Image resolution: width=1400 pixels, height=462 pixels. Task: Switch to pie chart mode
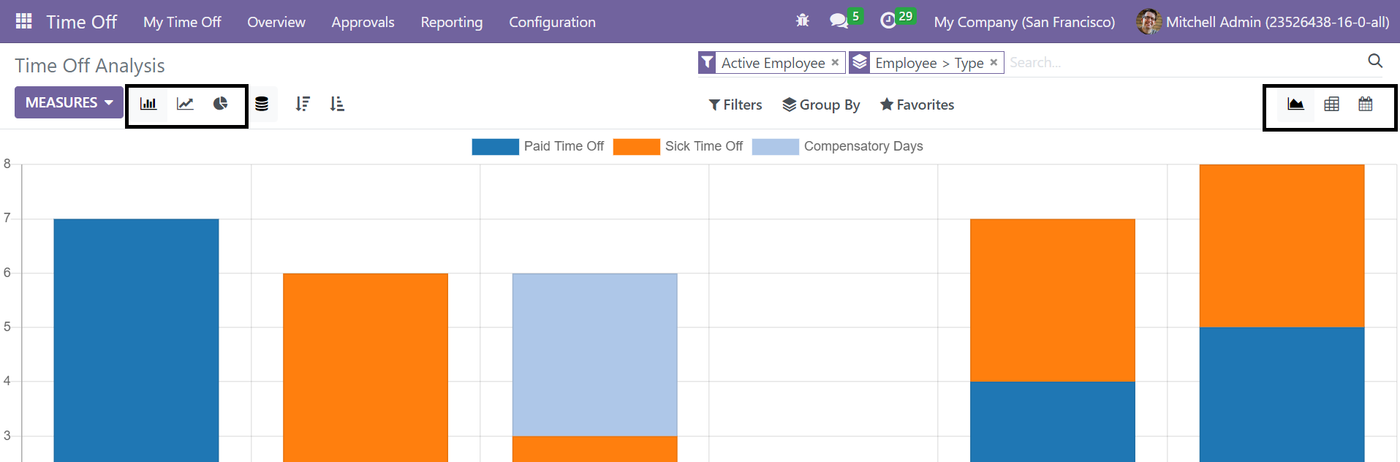coord(220,104)
